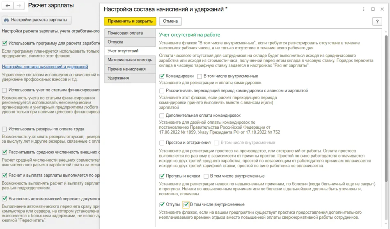This screenshot has width=390, height=229.
Task: Open the Настройка состава начислений и удержаний link
Action: [x=45, y=67]
